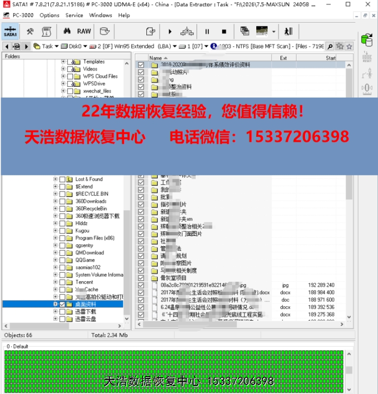This screenshot has width=378, height=394.
Task: Click the 0 counter sidebar icon
Action: pos(367,89)
